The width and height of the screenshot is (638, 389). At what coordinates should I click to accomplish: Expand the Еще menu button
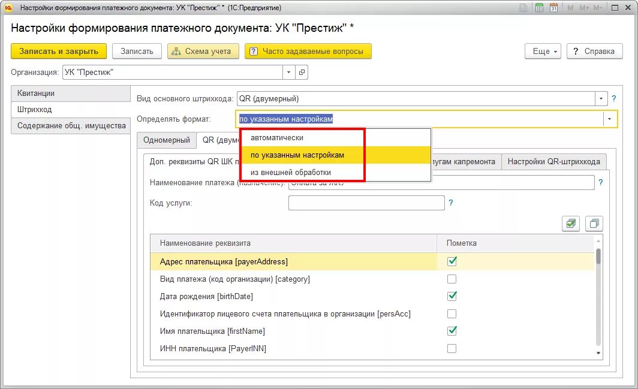click(543, 52)
